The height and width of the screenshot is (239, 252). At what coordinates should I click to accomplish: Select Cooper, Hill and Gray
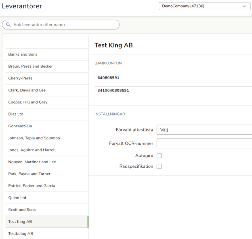pyautogui.click(x=27, y=102)
